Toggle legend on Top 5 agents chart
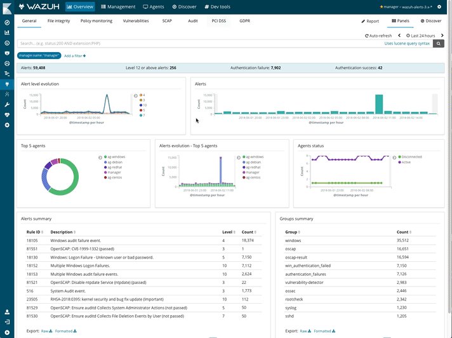Image resolution: width=452 pixels, height=338 pixels. click(x=100, y=158)
